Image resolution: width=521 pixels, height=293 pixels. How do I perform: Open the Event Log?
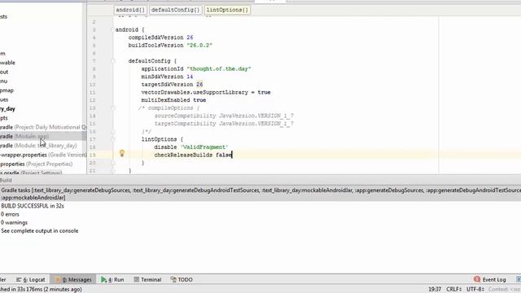tap(490, 280)
